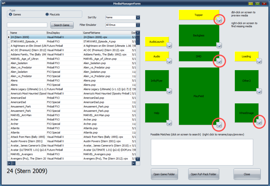The height and width of the screenshot is (186, 270).
Task: Click the Backglass media browse icon
Action: point(219,45)
